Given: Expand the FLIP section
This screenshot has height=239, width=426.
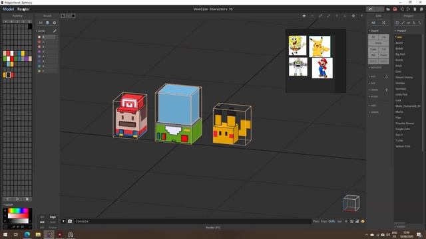Looking at the screenshot, I should click(x=372, y=83).
